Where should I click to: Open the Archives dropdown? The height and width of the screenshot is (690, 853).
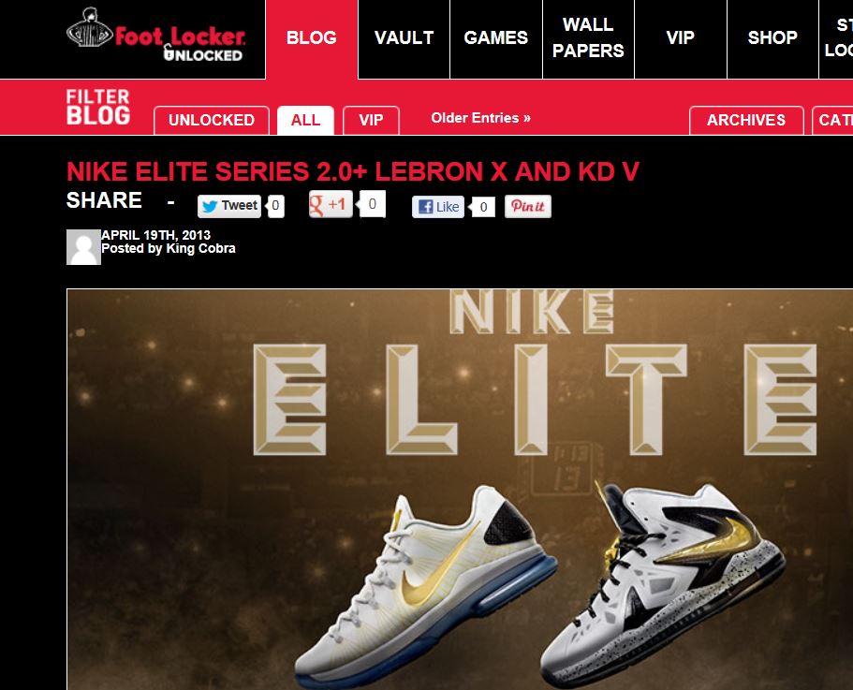point(746,120)
